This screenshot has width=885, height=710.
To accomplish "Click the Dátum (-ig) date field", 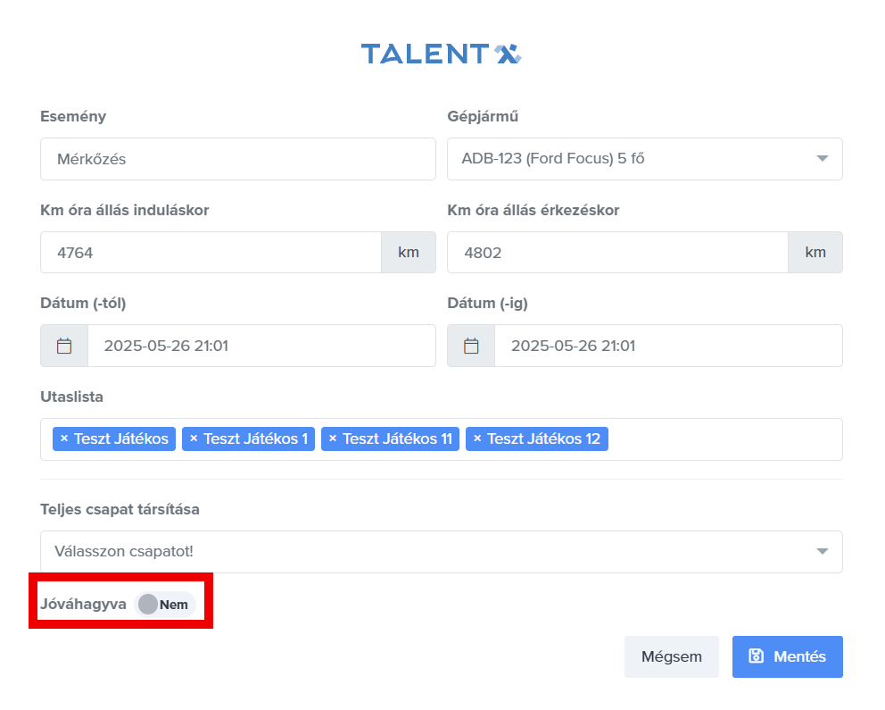I will [x=667, y=346].
